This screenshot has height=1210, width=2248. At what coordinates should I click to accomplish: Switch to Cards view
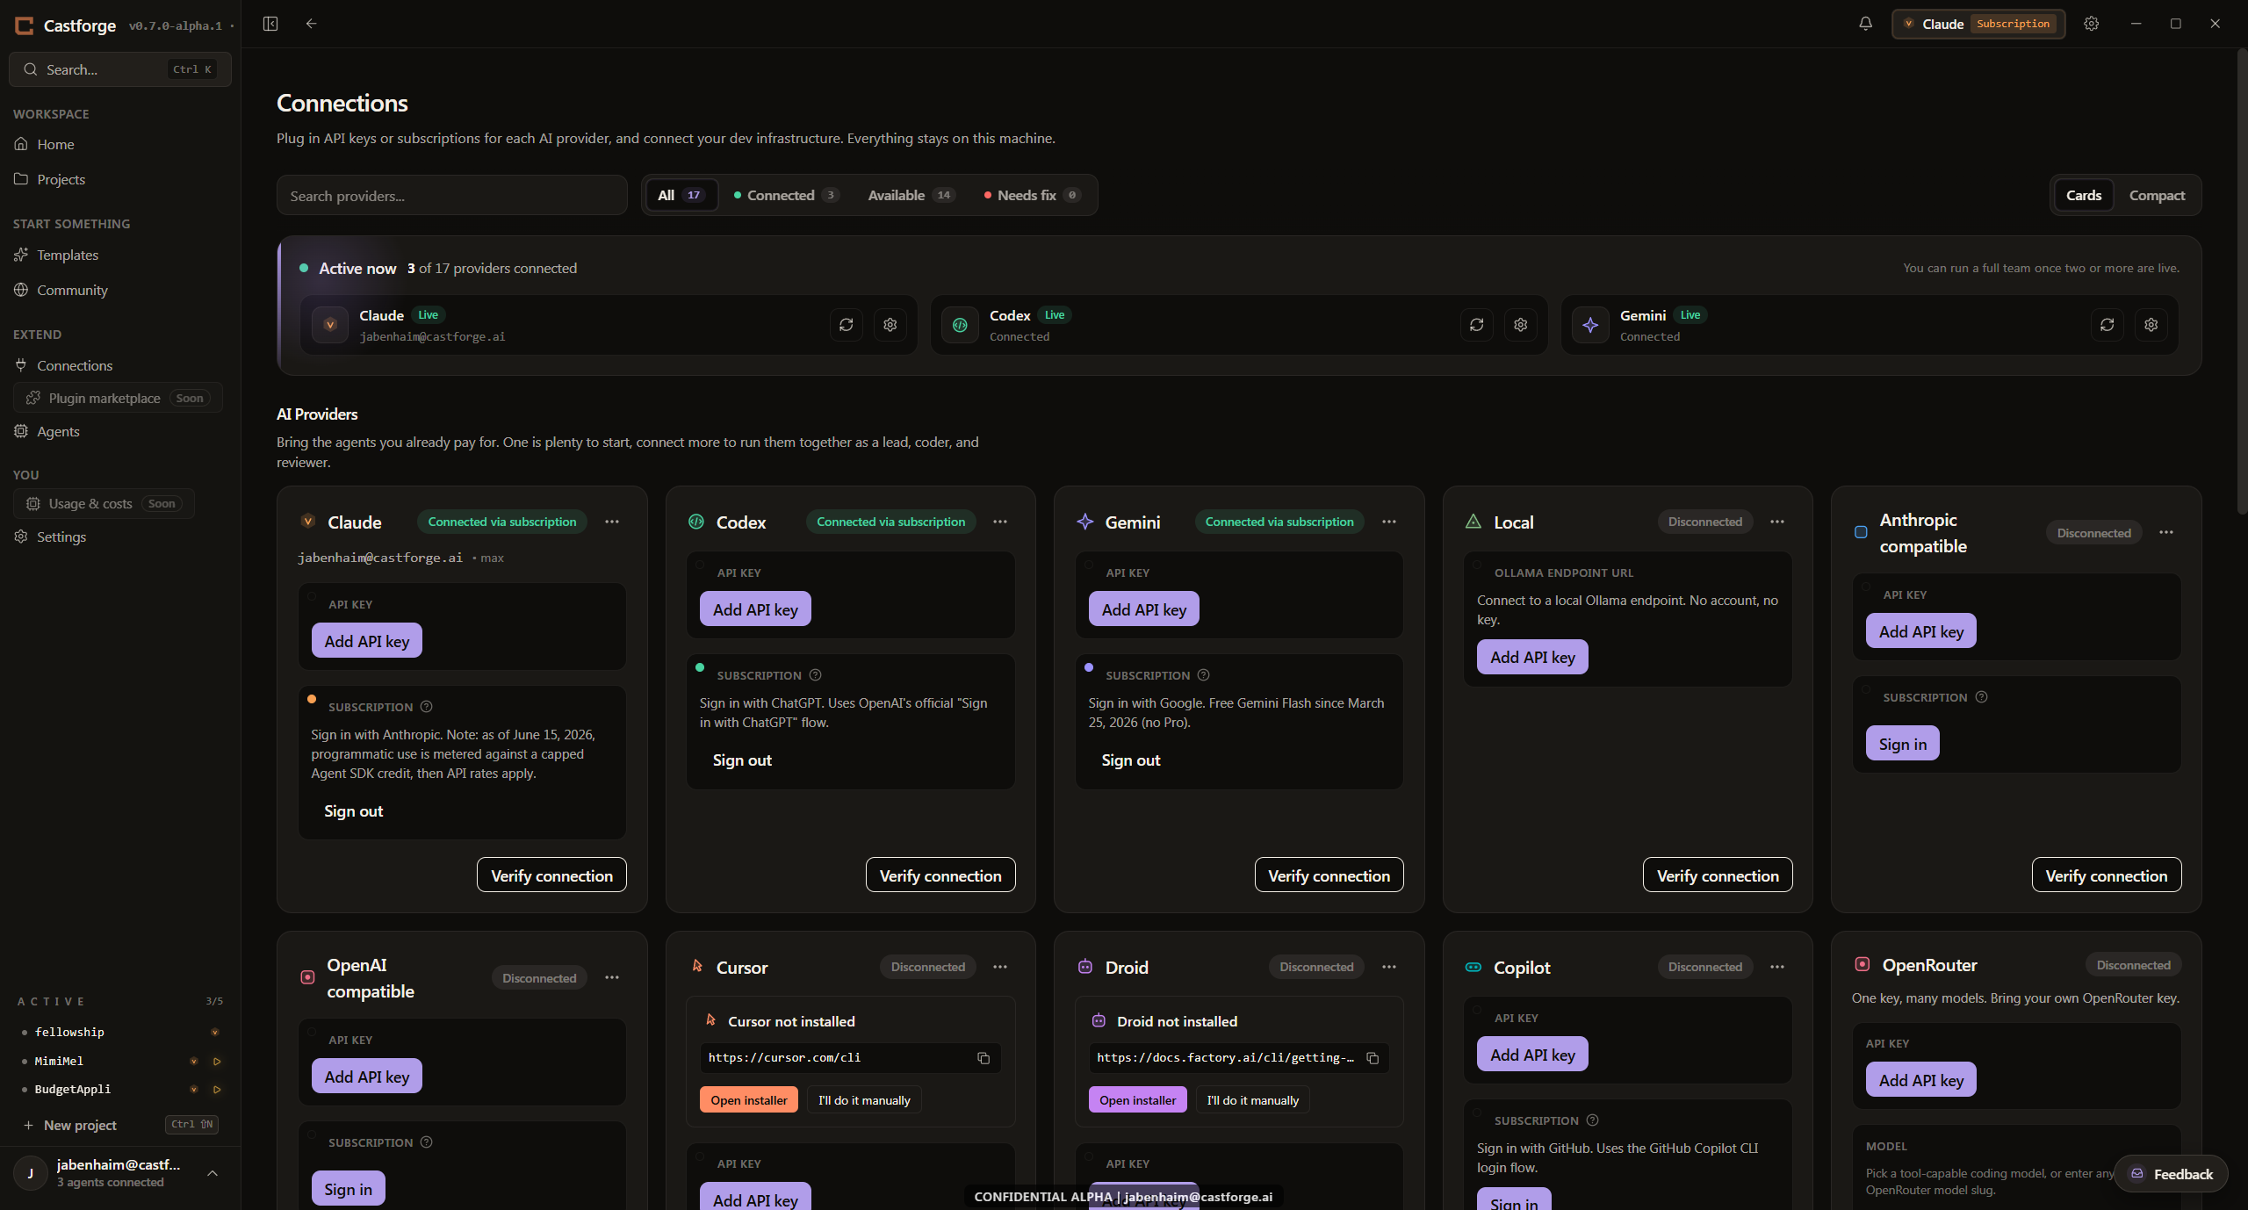(2084, 195)
